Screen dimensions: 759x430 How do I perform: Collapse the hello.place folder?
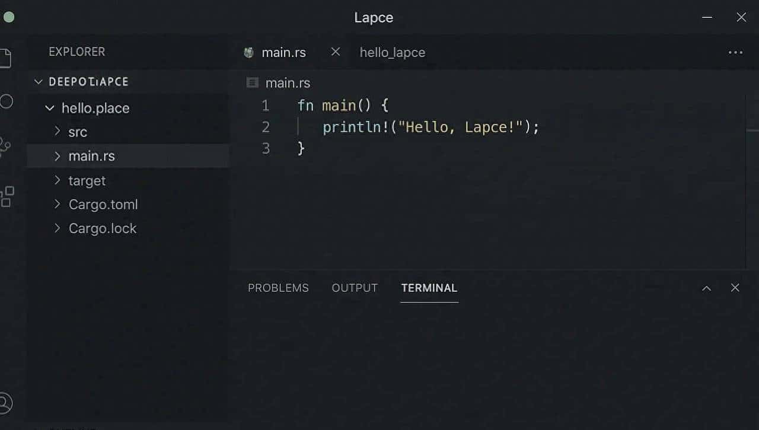tap(50, 108)
